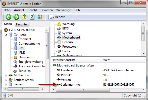Open the Ansicht menu

point(19,10)
